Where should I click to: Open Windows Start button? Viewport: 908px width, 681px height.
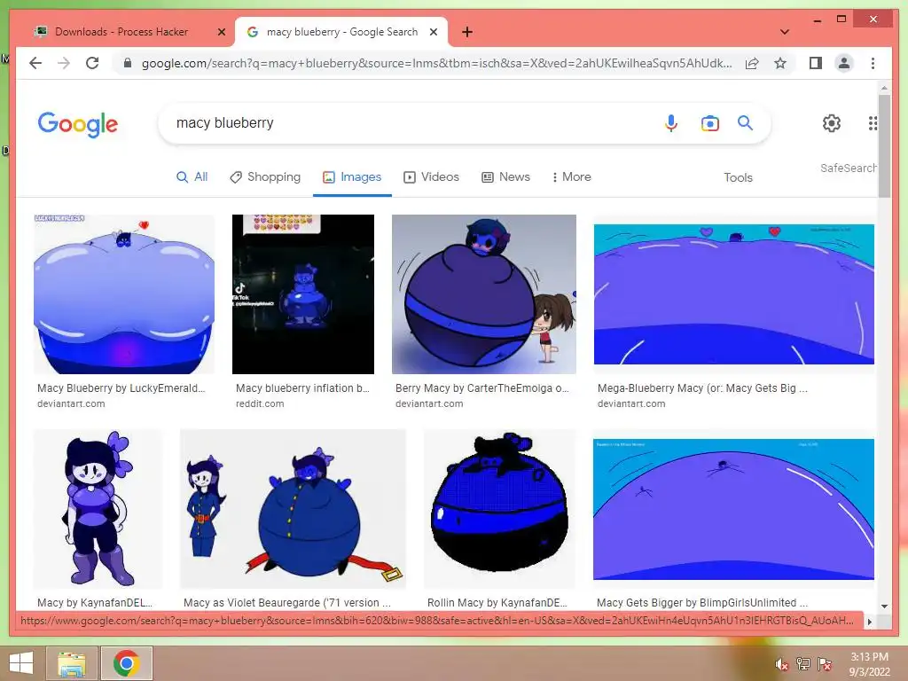(x=21, y=663)
